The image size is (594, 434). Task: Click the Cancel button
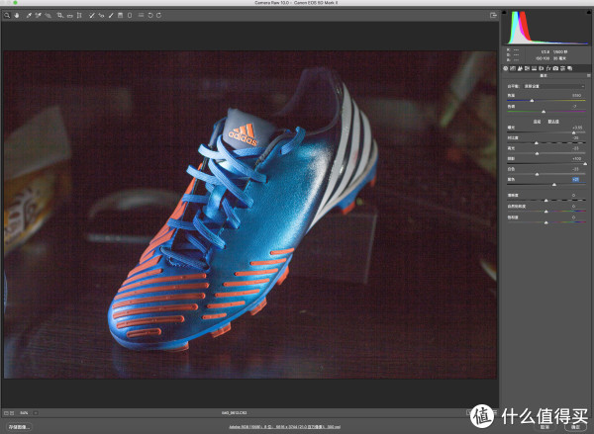coord(544,427)
